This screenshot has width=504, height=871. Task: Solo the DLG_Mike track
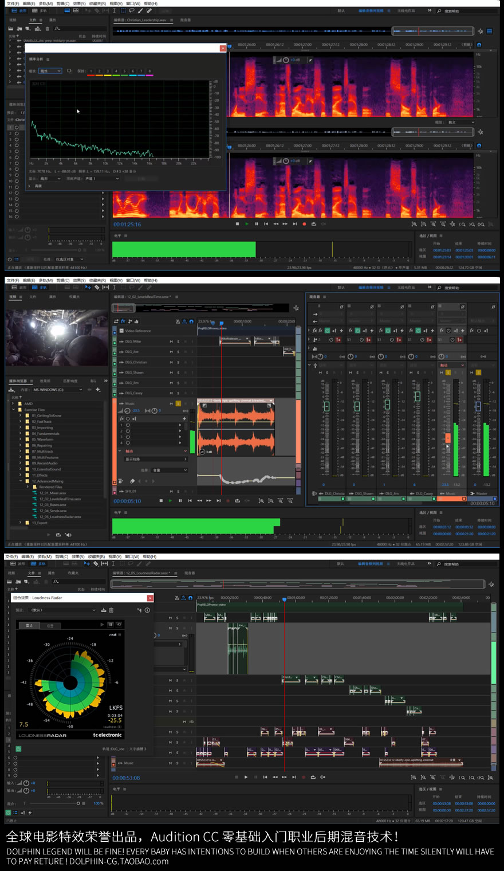point(178,342)
